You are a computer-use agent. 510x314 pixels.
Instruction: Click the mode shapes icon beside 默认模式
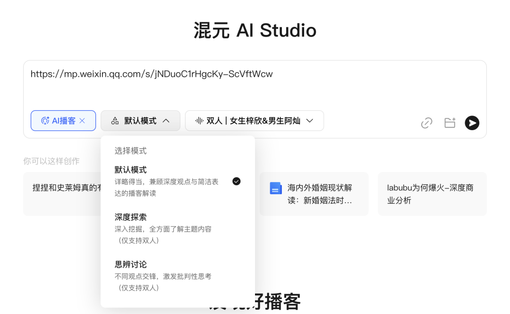coord(115,121)
